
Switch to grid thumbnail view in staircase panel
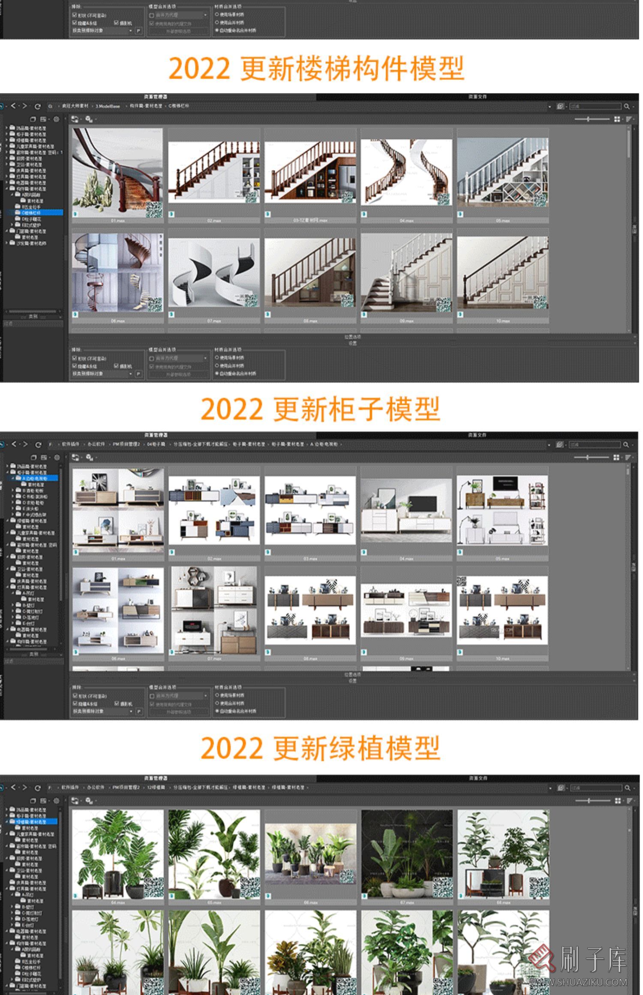tap(617, 119)
